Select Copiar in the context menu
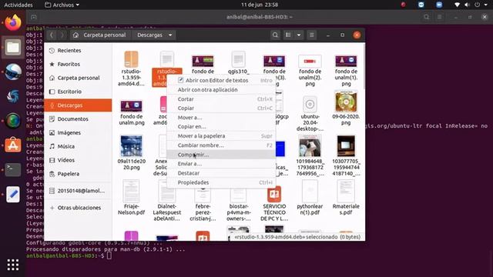Screen dimensions: 493x277 coord(221,108)
